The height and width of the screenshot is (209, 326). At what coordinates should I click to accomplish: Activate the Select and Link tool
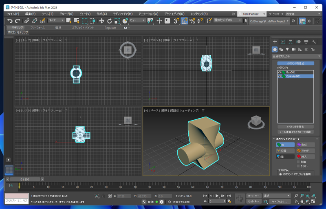point(27,21)
